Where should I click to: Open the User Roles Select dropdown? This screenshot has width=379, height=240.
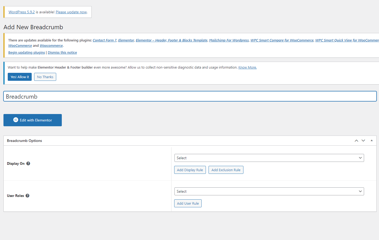[269, 191]
